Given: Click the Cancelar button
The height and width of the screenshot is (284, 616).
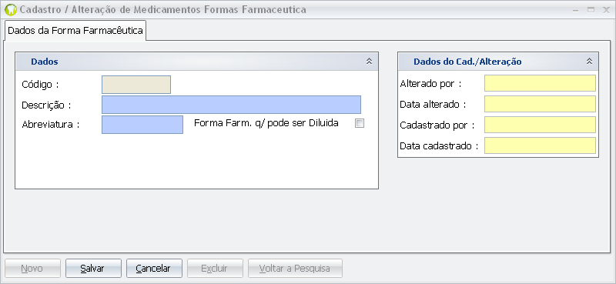Looking at the screenshot, I should [154, 269].
